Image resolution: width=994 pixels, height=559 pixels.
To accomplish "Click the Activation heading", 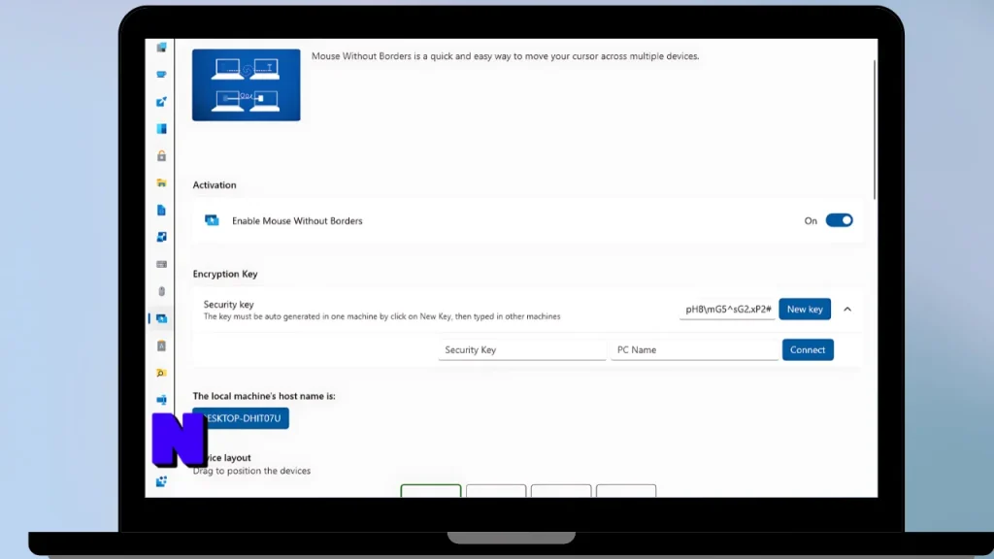I will coord(215,185).
